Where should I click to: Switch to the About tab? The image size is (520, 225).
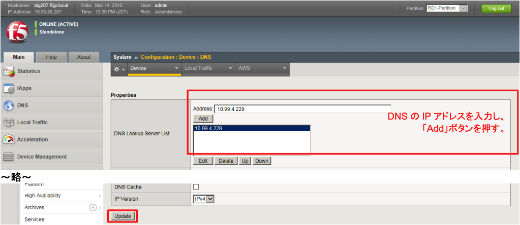click(84, 57)
